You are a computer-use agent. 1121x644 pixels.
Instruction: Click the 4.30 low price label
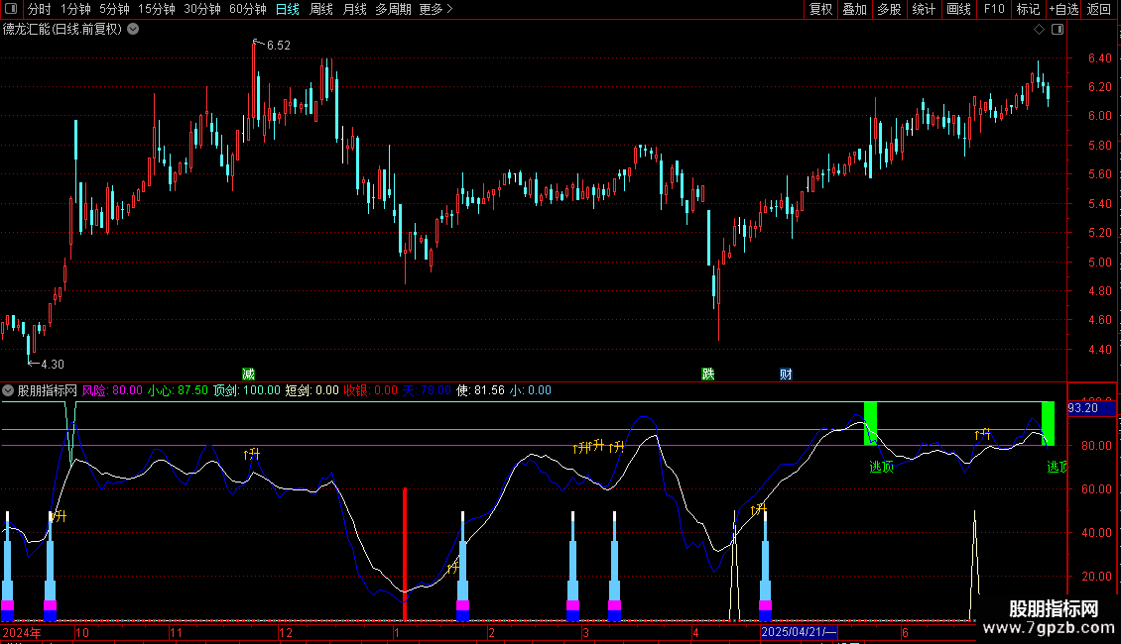[x=53, y=365]
